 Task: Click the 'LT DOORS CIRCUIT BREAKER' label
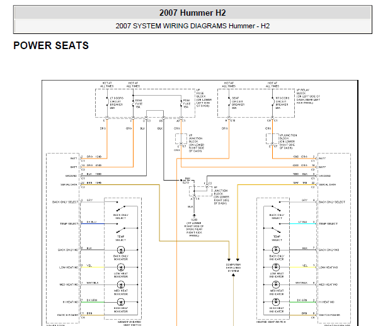(117, 103)
